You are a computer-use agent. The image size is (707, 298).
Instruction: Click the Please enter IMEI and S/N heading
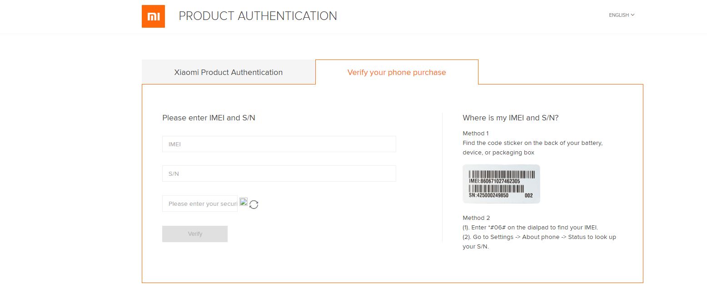click(x=209, y=118)
